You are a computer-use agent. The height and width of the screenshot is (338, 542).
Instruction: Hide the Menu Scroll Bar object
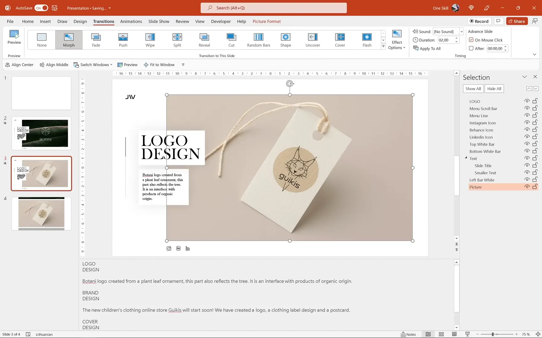click(527, 108)
